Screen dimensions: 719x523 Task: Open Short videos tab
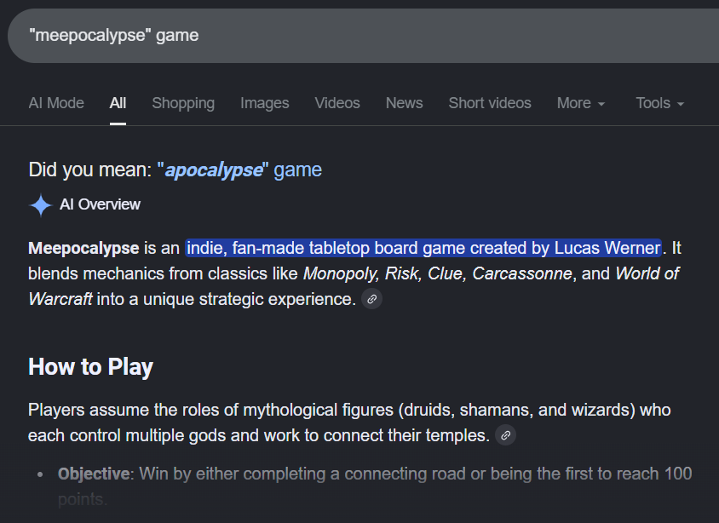[490, 103]
